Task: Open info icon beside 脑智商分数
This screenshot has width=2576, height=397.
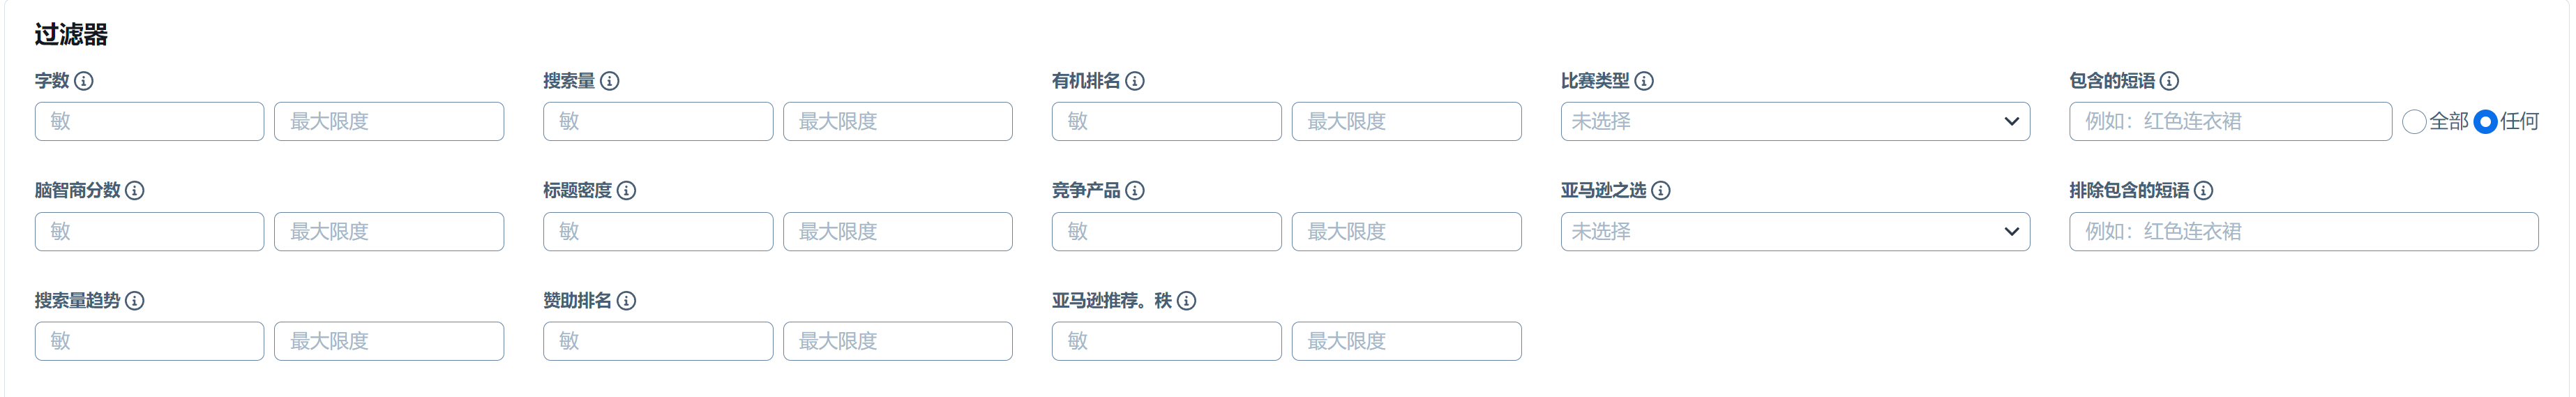Action: tap(135, 190)
